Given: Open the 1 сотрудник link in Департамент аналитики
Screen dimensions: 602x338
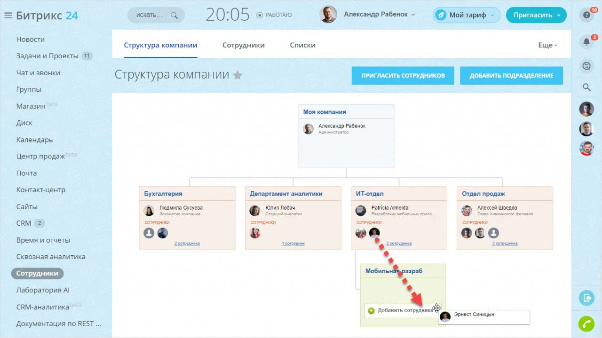Looking at the screenshot, I should [293, 244].
